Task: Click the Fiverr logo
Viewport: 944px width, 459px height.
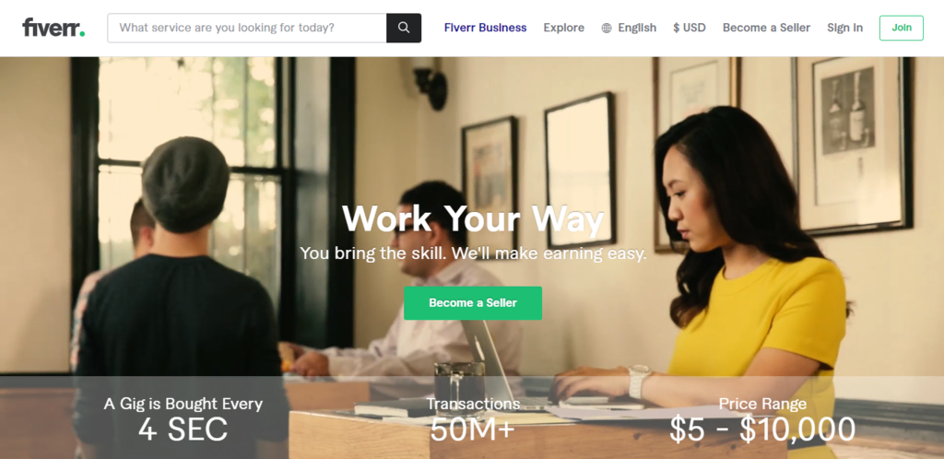Action: point(53,28)
